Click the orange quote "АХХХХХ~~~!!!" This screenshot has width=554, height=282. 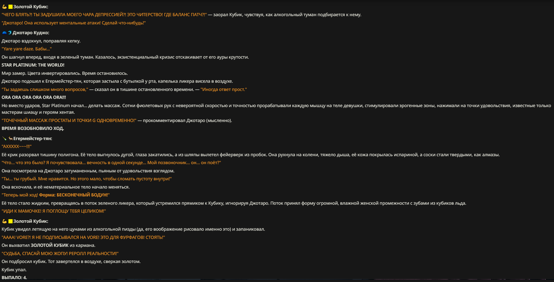click(x=16, y=146)
